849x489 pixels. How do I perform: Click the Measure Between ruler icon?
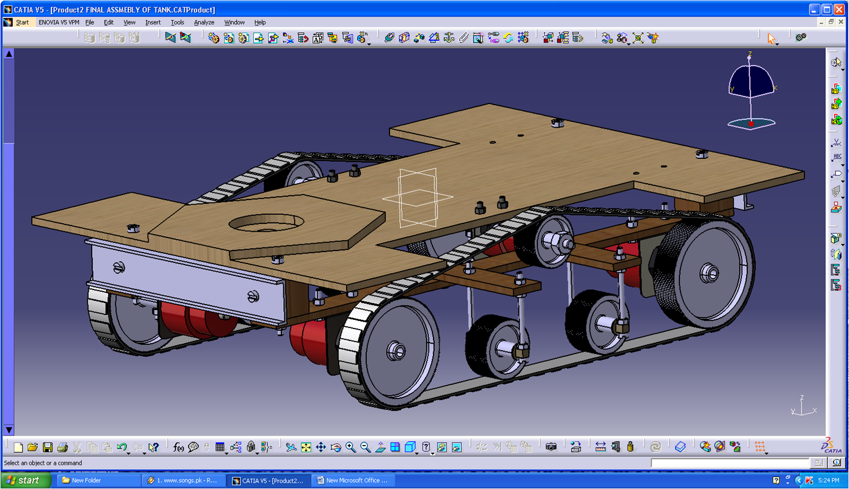pos(600,447)
